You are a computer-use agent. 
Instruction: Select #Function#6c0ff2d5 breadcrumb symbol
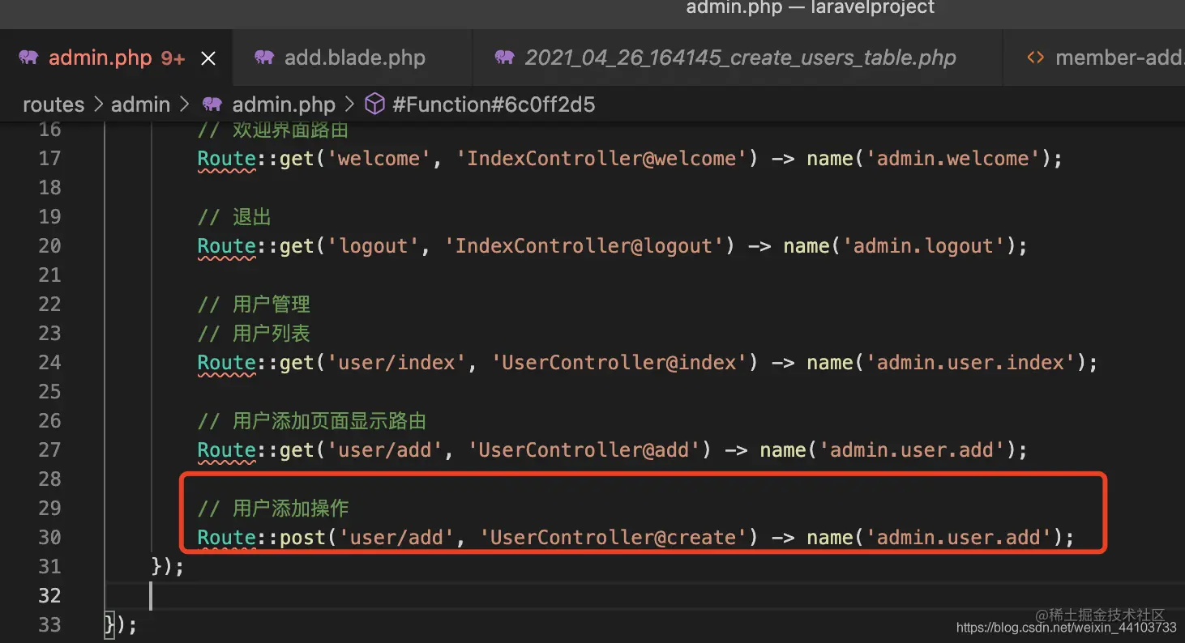(x=494, y=104)
